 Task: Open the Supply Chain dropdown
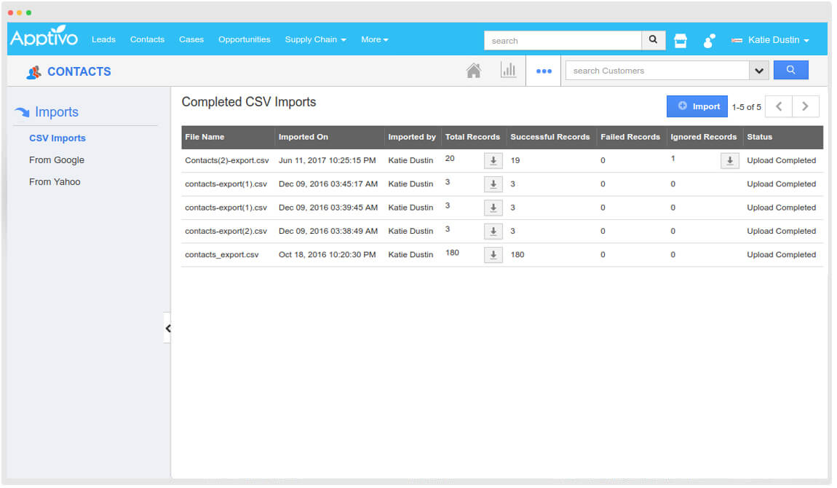click(x=315, y=39)
